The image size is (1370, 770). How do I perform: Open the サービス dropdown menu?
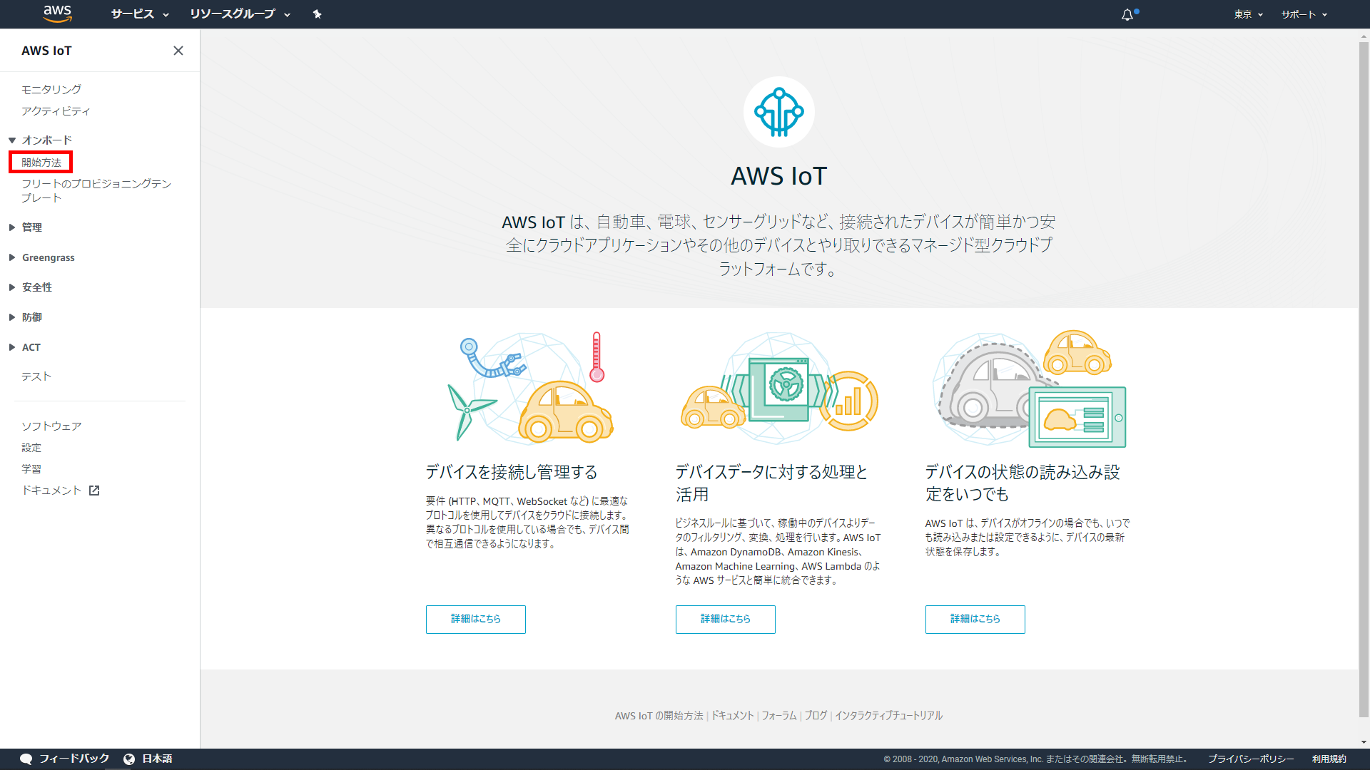140,14
